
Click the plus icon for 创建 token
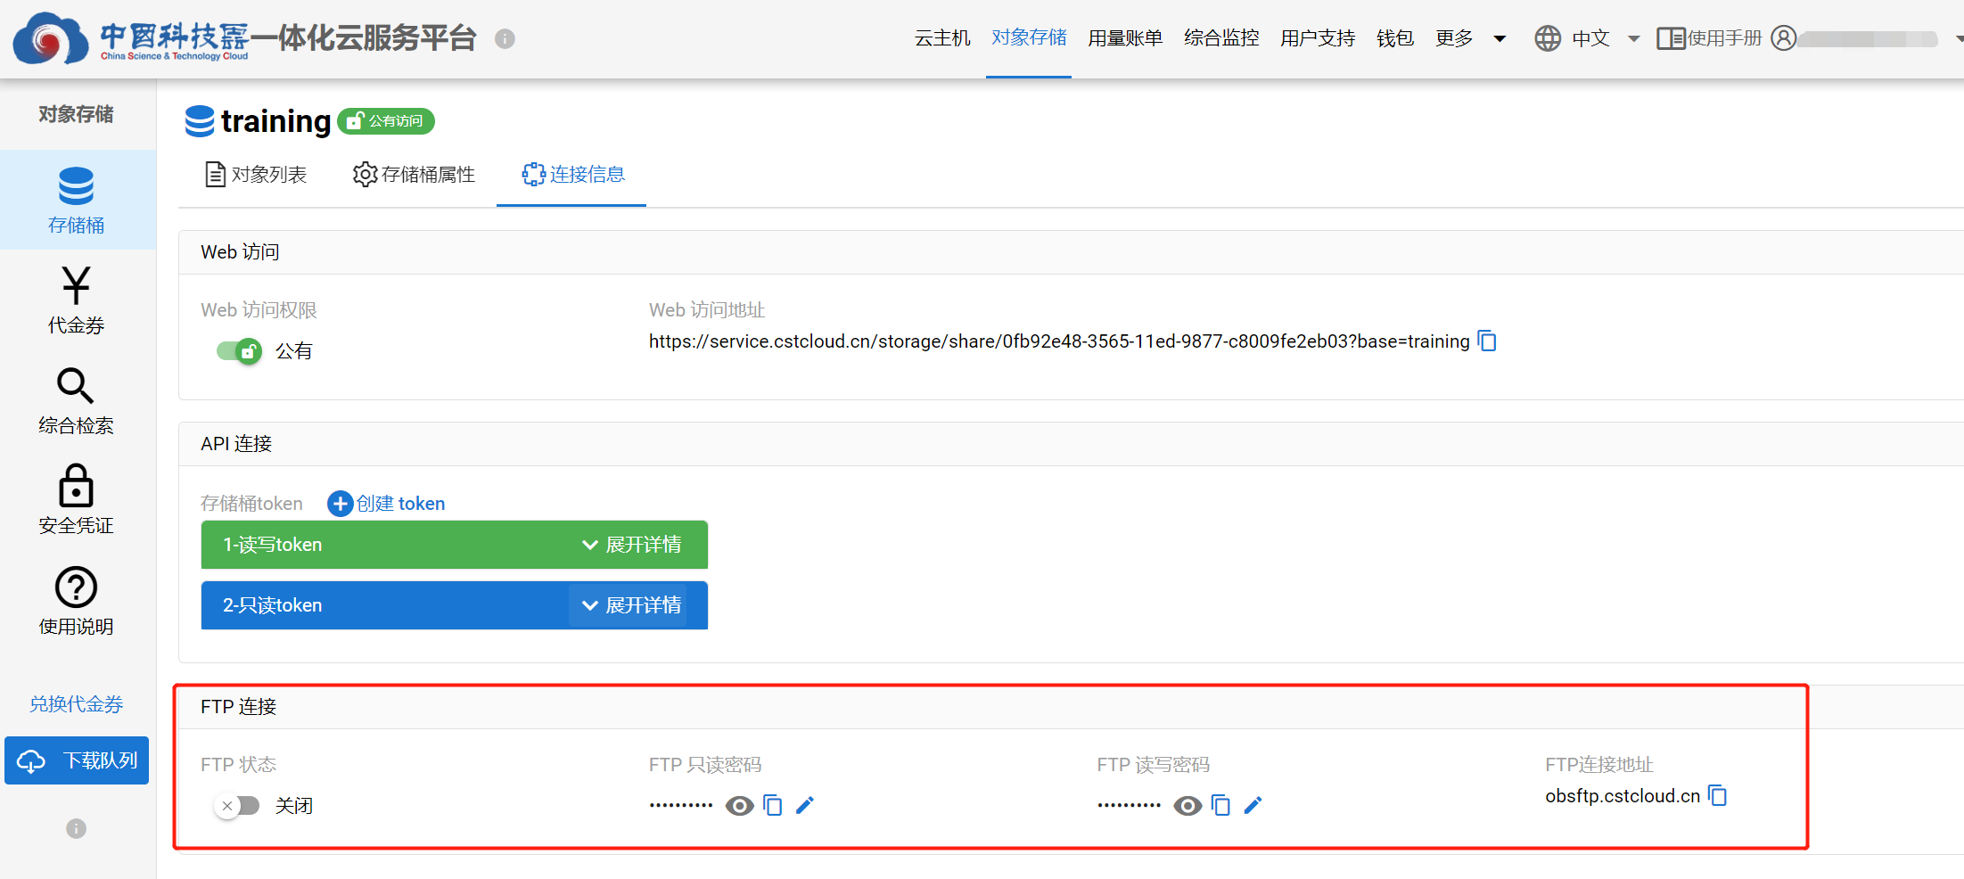pyautogui.click(x=340, y=504)
